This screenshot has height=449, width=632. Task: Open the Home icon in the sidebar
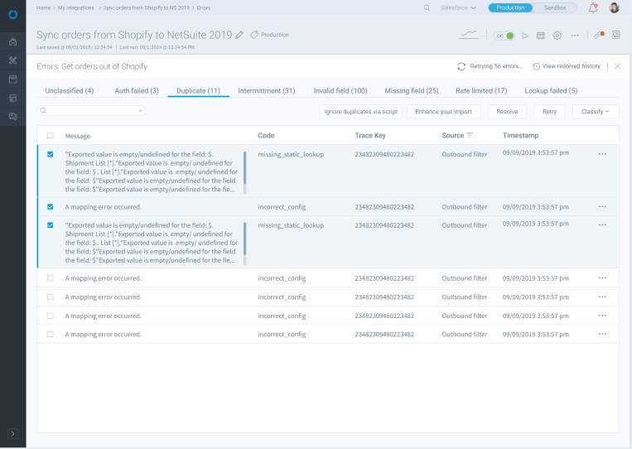coord(12,41)
